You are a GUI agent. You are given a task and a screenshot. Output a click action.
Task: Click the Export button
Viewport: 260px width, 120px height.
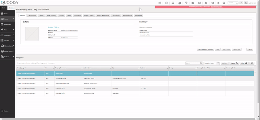tap(234, 63)
